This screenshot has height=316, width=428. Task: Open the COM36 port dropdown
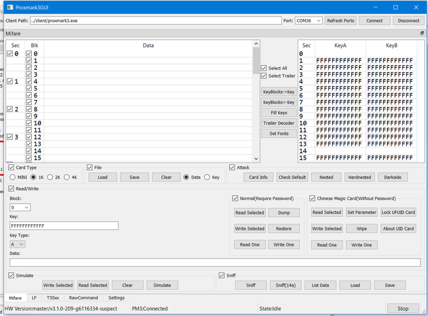[x=309, y=20]
